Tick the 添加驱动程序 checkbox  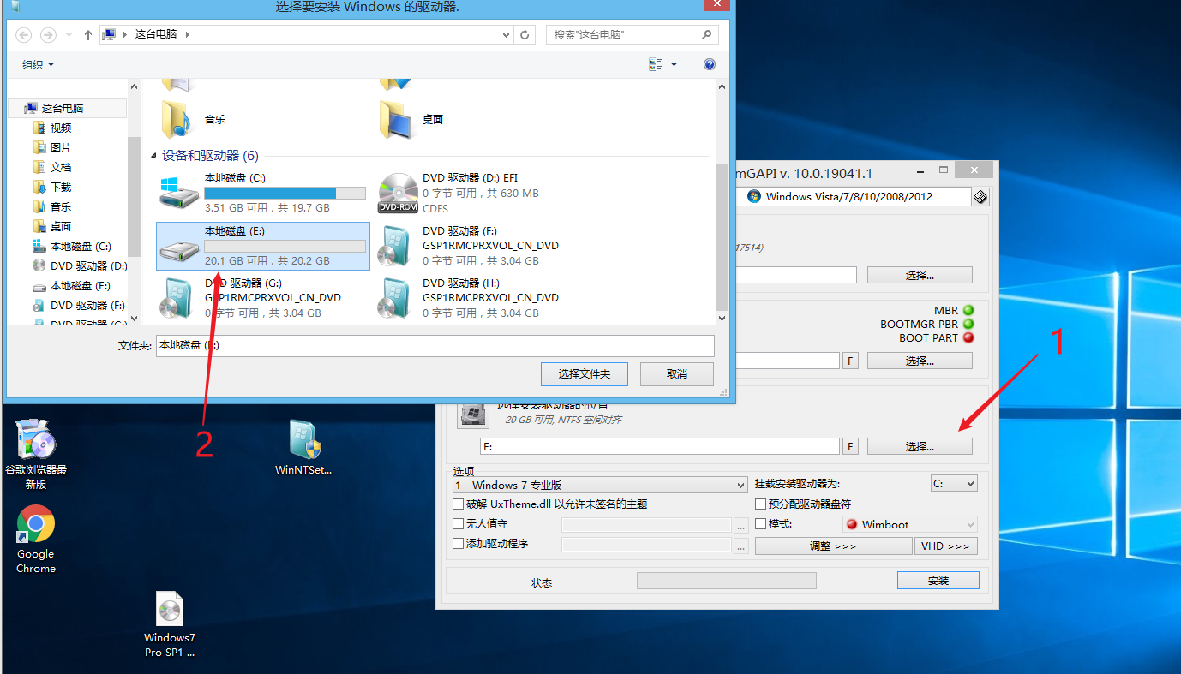pos(459,544)
